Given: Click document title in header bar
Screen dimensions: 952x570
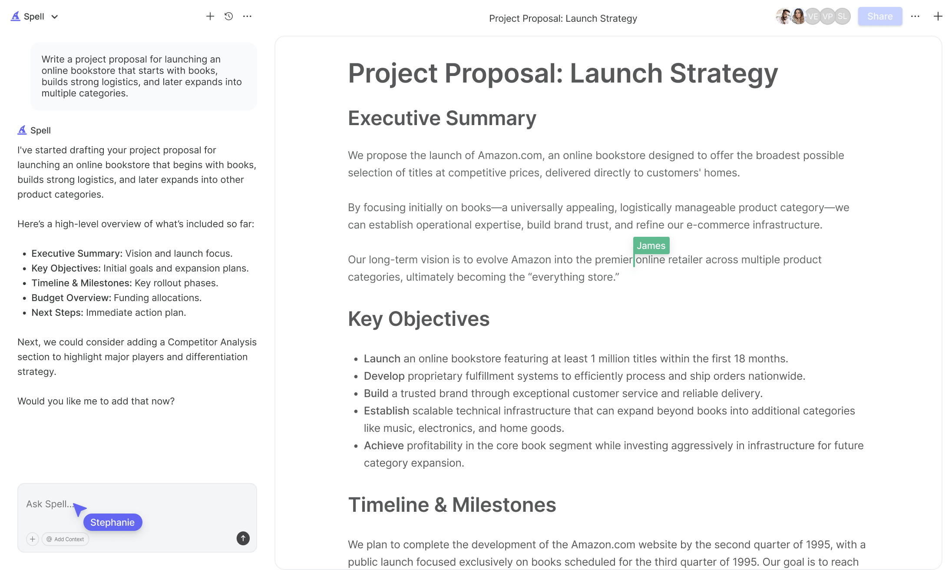Looking at the screenshot, I should (563, 18).
